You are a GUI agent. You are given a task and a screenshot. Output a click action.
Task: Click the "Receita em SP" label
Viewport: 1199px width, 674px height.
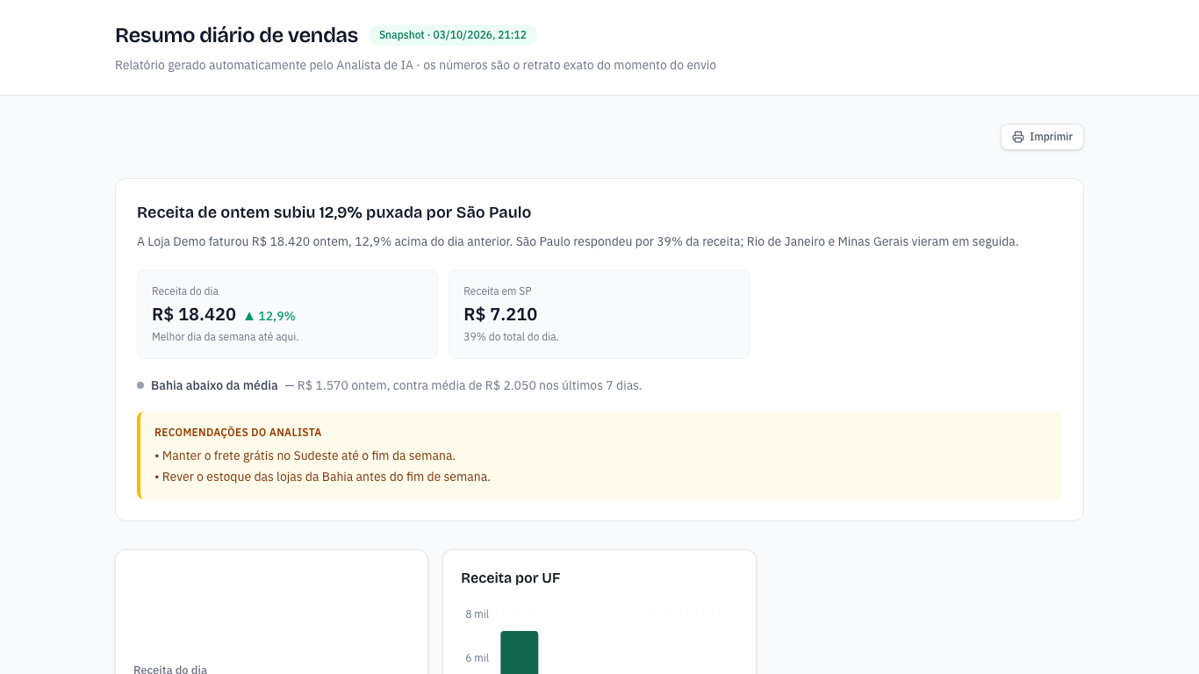click(x=498, y=291)
